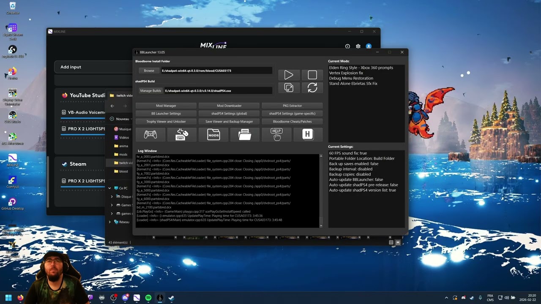Open the Corbeille recycle bin desktop icon
Image resolution: width=541 pixels, height=304 pixels.
point(12,8)
